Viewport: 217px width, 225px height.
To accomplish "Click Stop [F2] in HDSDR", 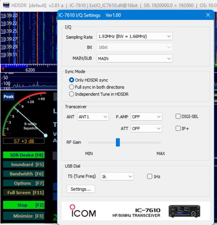I will click(24, 205).
